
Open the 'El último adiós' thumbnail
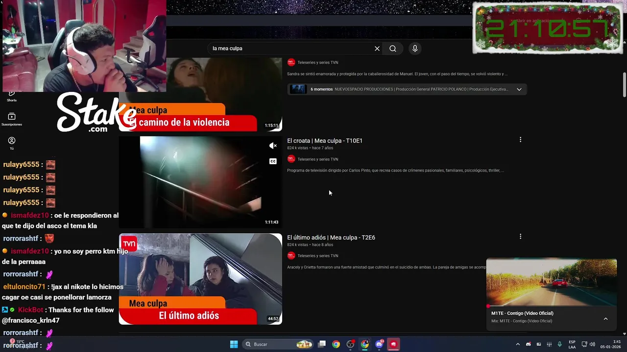(x=200, y=279)
